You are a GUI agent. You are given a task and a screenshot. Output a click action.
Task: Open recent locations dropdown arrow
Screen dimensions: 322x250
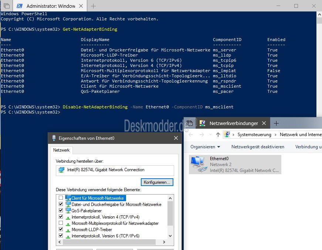(210, 135)
